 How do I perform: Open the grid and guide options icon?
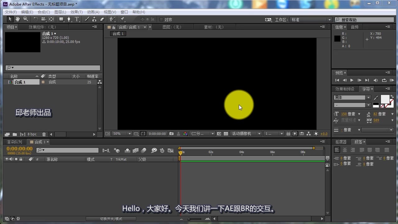136,134
